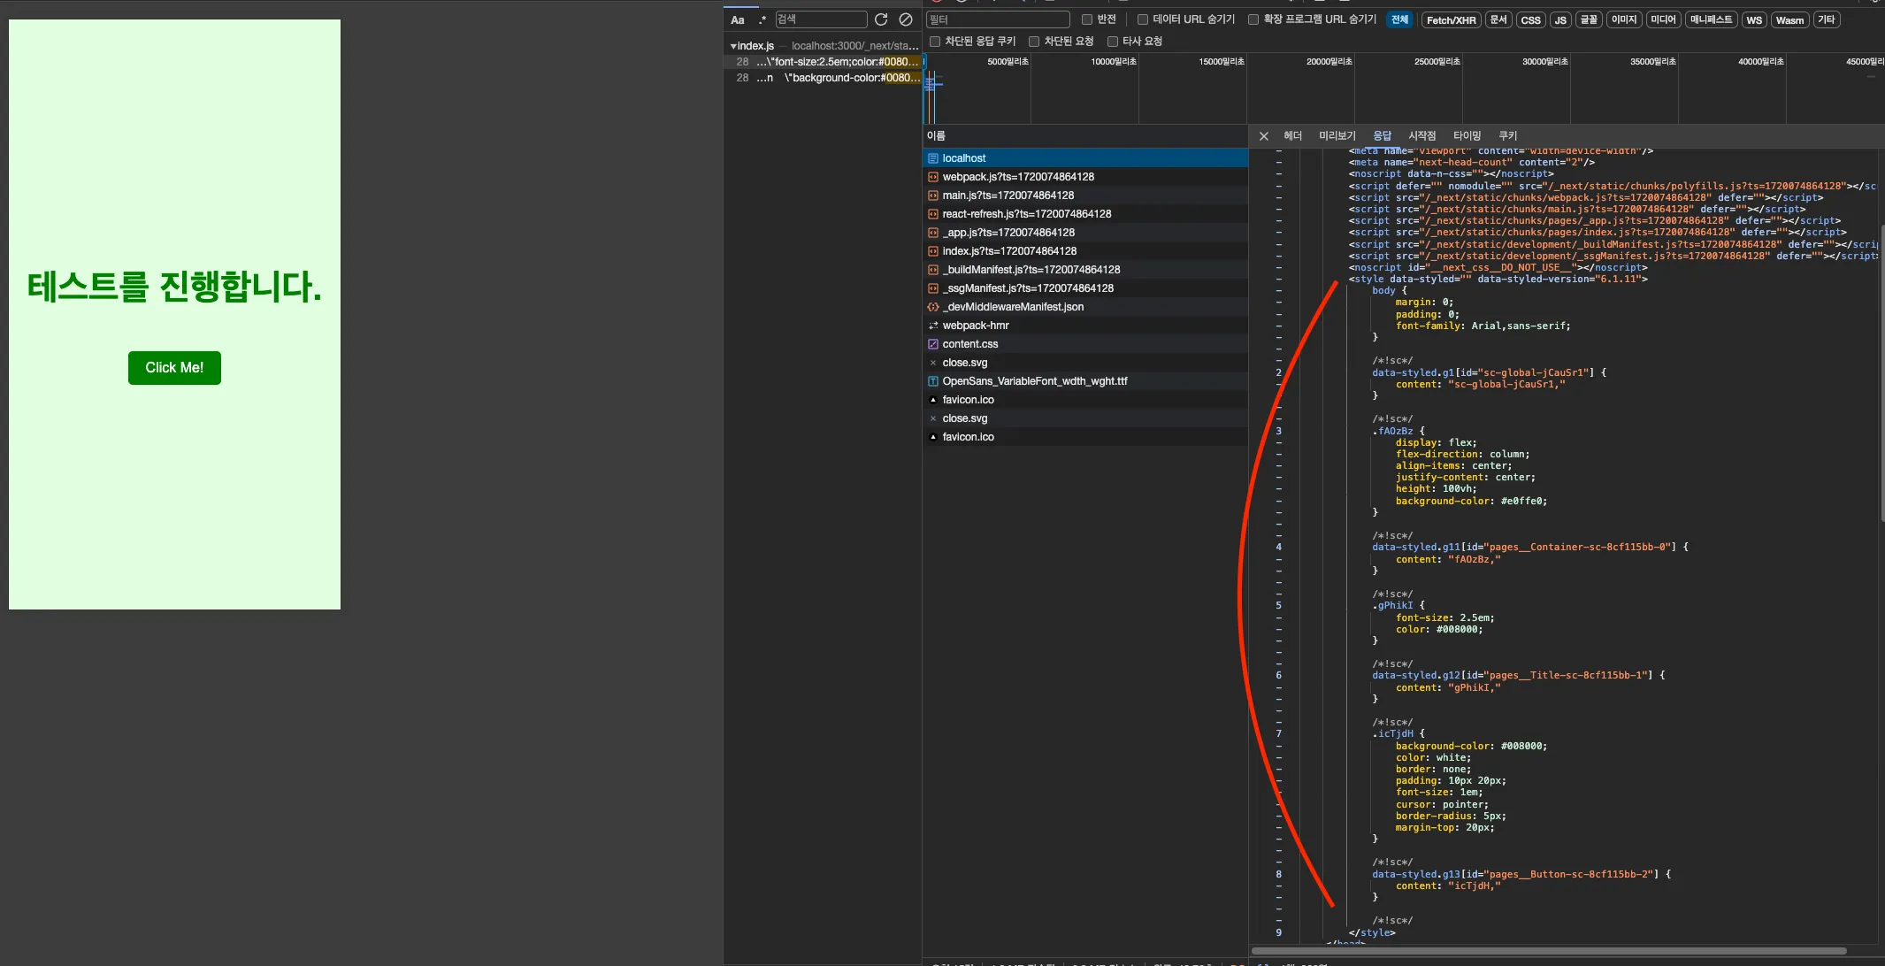Image resolution: width=1885 pixels, height=966 pixels.
Task: Click the 필터 filter input field
Action: point(998,19)
